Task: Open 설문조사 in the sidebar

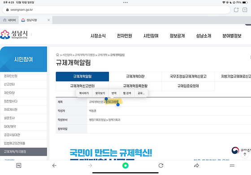Action: (23, 118)
